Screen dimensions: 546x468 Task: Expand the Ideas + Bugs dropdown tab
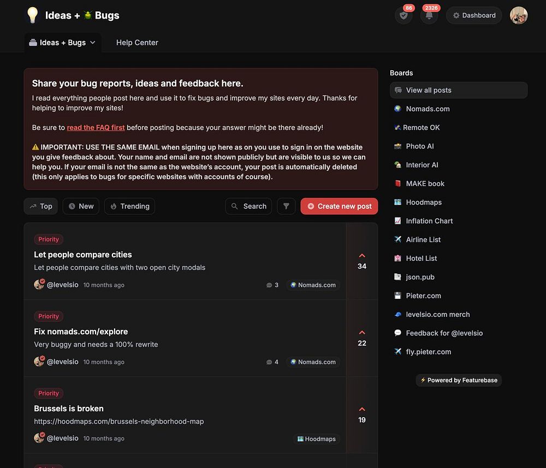point(63,43)
